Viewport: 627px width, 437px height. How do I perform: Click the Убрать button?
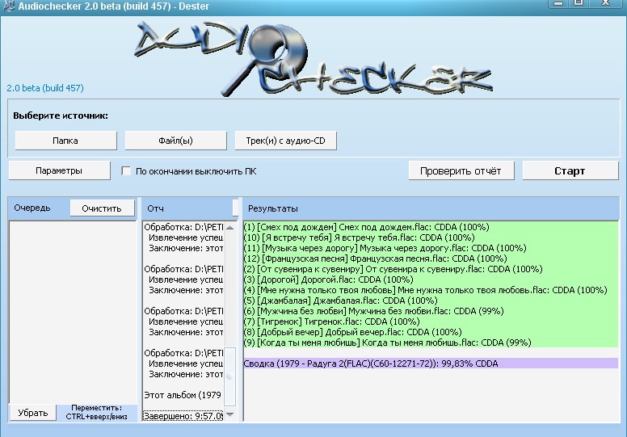coord(33,412)
